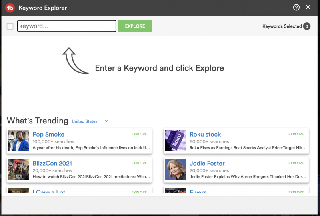Click the Keywords Selected counter badge
Image resolution: width=320 pixels, height=216 pixels.
click(307, 26)
